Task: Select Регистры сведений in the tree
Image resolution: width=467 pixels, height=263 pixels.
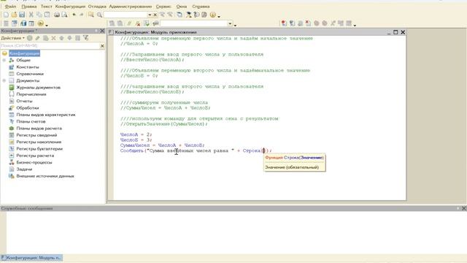Action: (x=36, y=135)
